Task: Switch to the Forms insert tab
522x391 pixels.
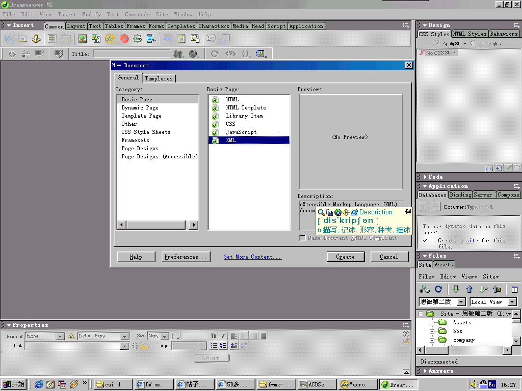Action: pos(156,26)
